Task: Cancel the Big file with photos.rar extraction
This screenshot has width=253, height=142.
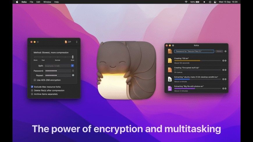Action: coord(225,88)
